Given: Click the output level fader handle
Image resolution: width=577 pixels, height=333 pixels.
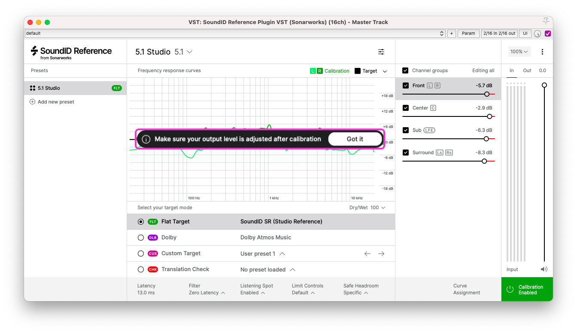Looking at the screenshot, I should point(544,85).
